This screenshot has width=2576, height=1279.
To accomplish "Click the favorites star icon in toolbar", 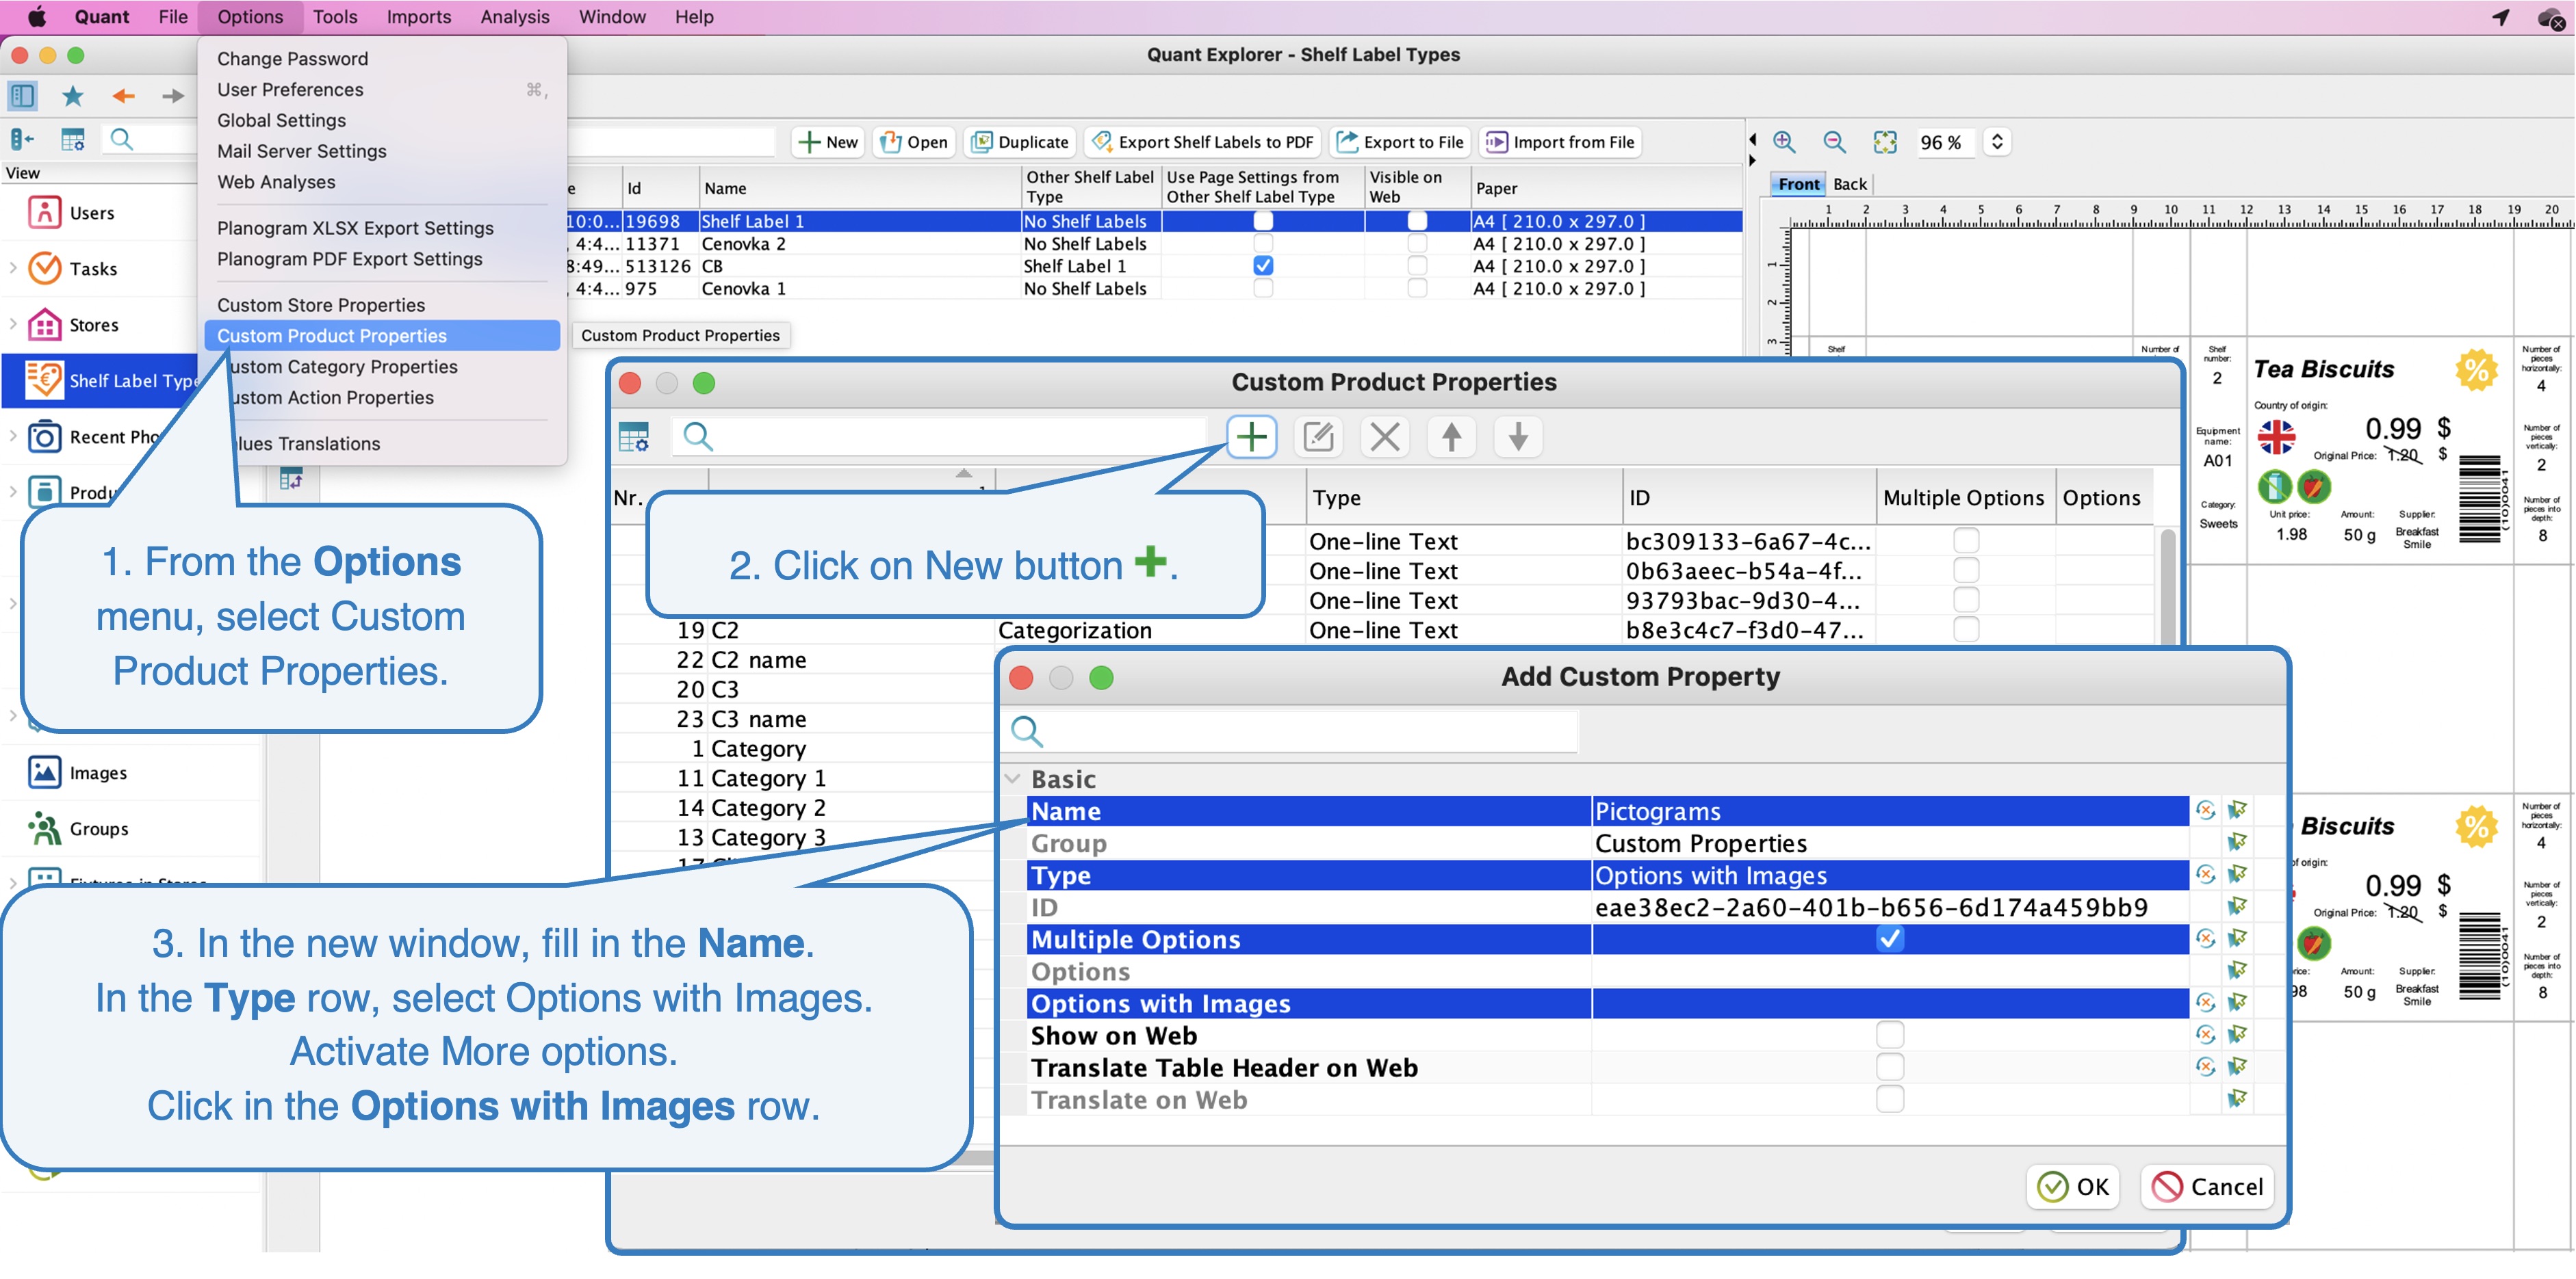I will coord(72,96).
